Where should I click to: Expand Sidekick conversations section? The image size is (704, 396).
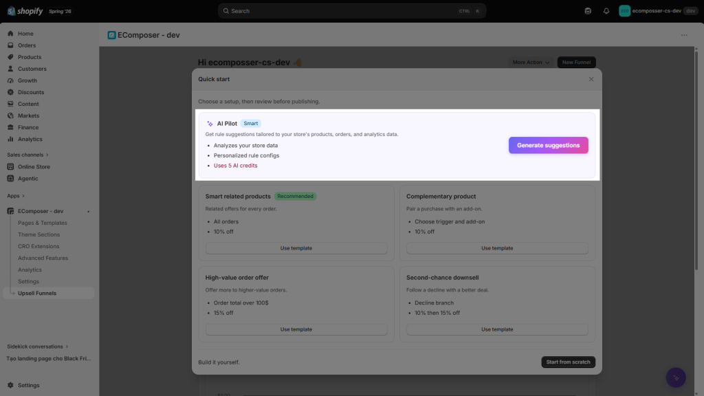coord(37,346)
